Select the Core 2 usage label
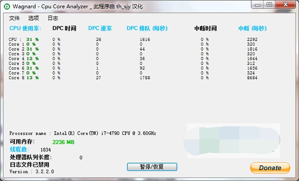This screenshot has width=299, height=181. pos(23,49)
